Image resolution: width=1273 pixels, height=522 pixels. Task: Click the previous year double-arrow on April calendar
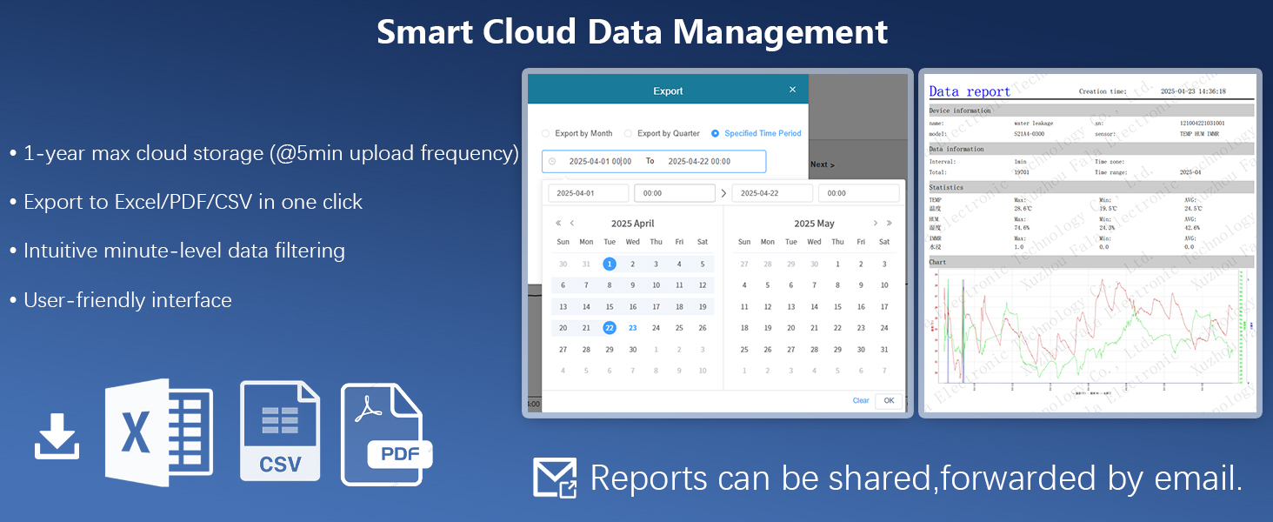click(x=558, y=223)
